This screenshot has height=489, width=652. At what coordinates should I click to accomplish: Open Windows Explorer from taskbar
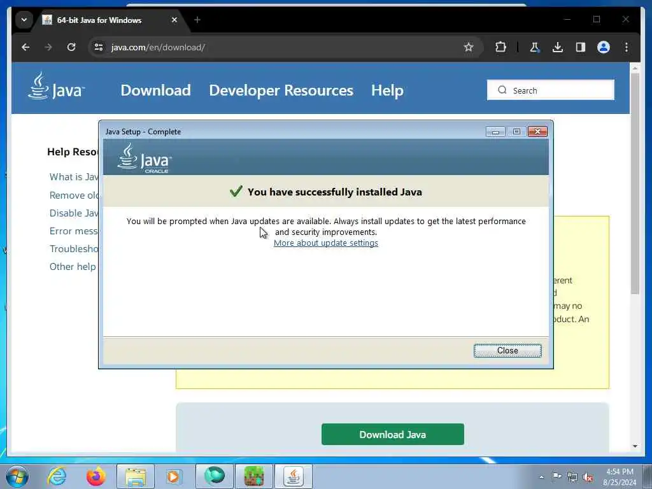[x=136, y=476]
